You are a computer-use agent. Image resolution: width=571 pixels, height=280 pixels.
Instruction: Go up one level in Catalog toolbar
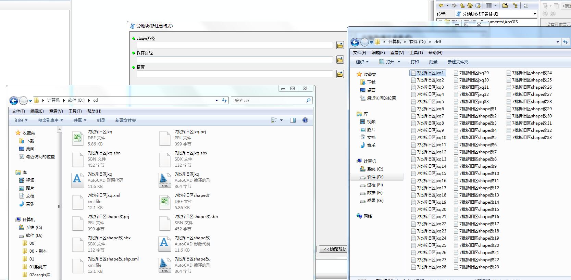point(462,5)
